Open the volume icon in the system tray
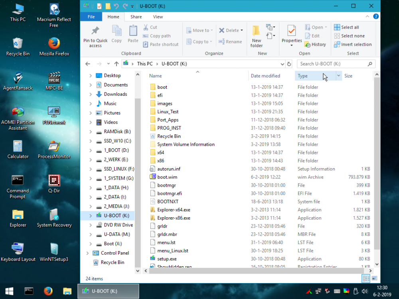This screenshot has width=399, height=299. point(365,291)
